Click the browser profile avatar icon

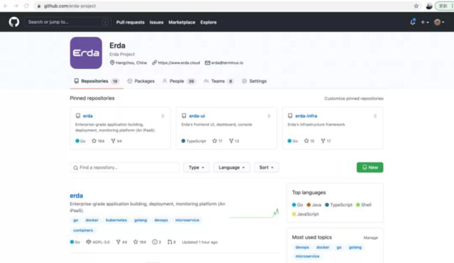point(429,6)
